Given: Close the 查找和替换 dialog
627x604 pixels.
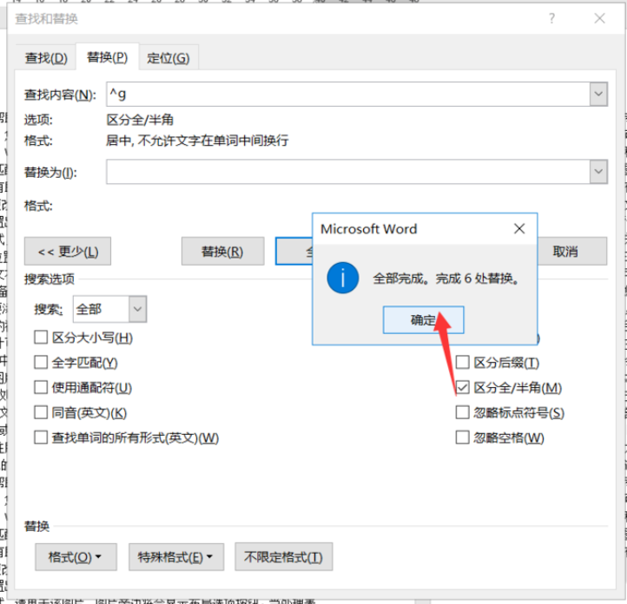Looking at the screenshot, I should 599,18.
